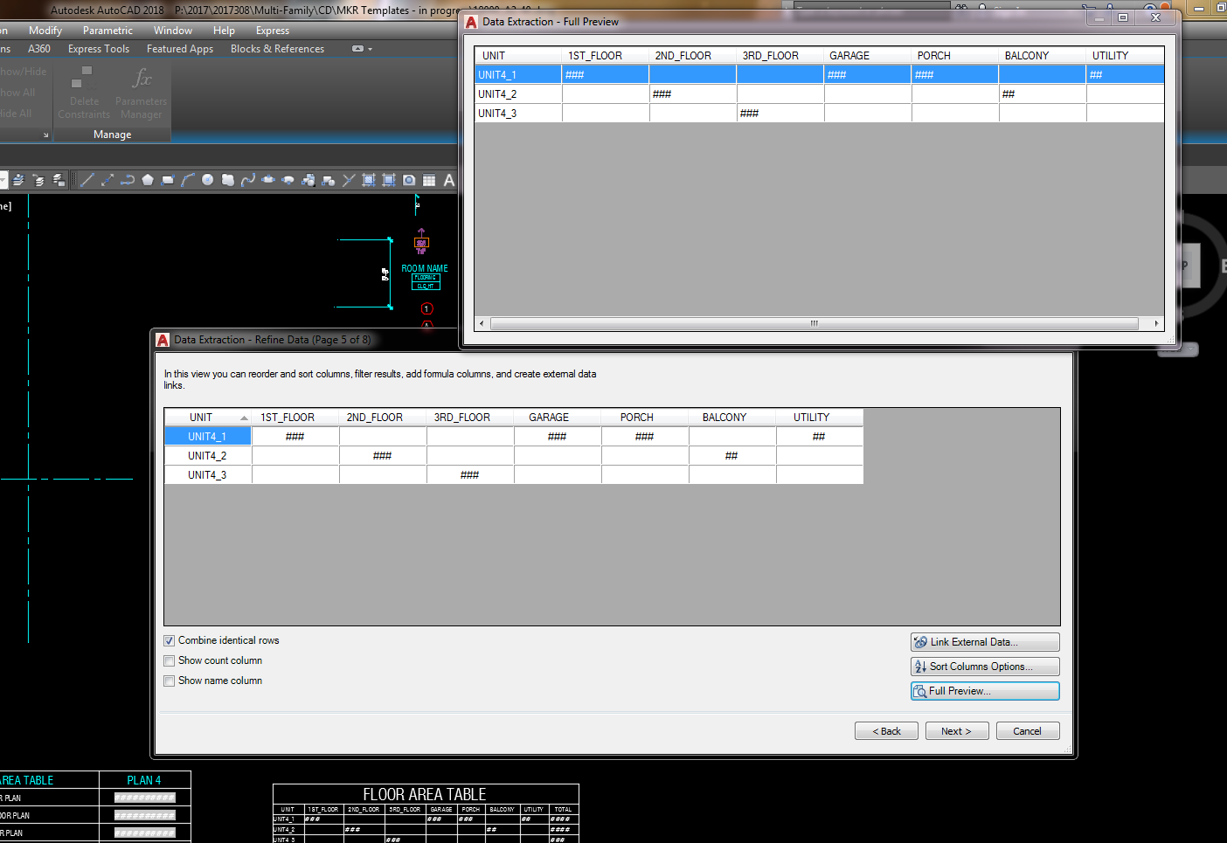Toggle sort order on the UNIT column header
1227x843 pixels.
[207, 417]
